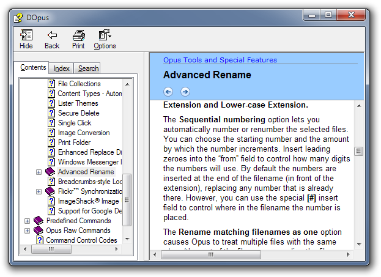Expand the Flickr Synchronization tree node
Image resolution: width=381 pixels, height=277 pixels.
(39, 191)
